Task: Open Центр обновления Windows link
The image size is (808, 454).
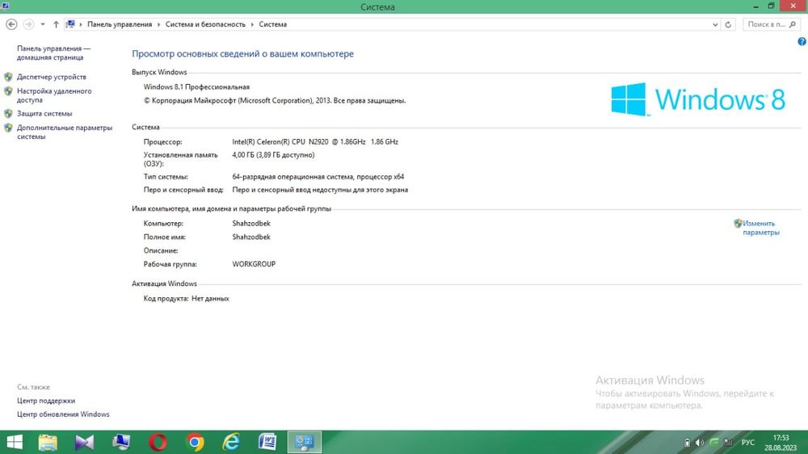Action: (x=63, y=414)
